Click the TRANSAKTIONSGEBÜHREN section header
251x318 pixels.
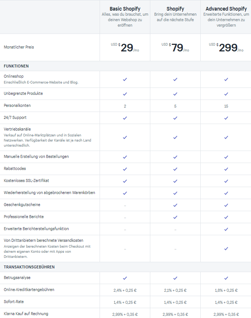(29, 267)
